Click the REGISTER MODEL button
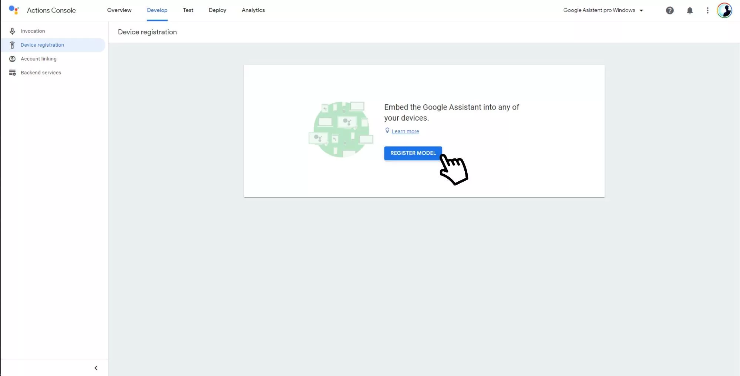Viewport: 740px width, 376px height. click(413, 153)
